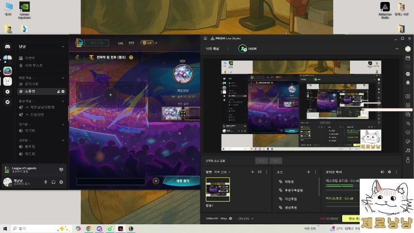The image size is (414, 233).
Task: Select the 방송1 scene thumbnail
Action: coord(218,189)
